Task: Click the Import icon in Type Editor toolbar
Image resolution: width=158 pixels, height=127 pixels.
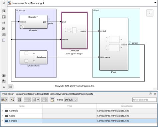Action: [26, 100]
